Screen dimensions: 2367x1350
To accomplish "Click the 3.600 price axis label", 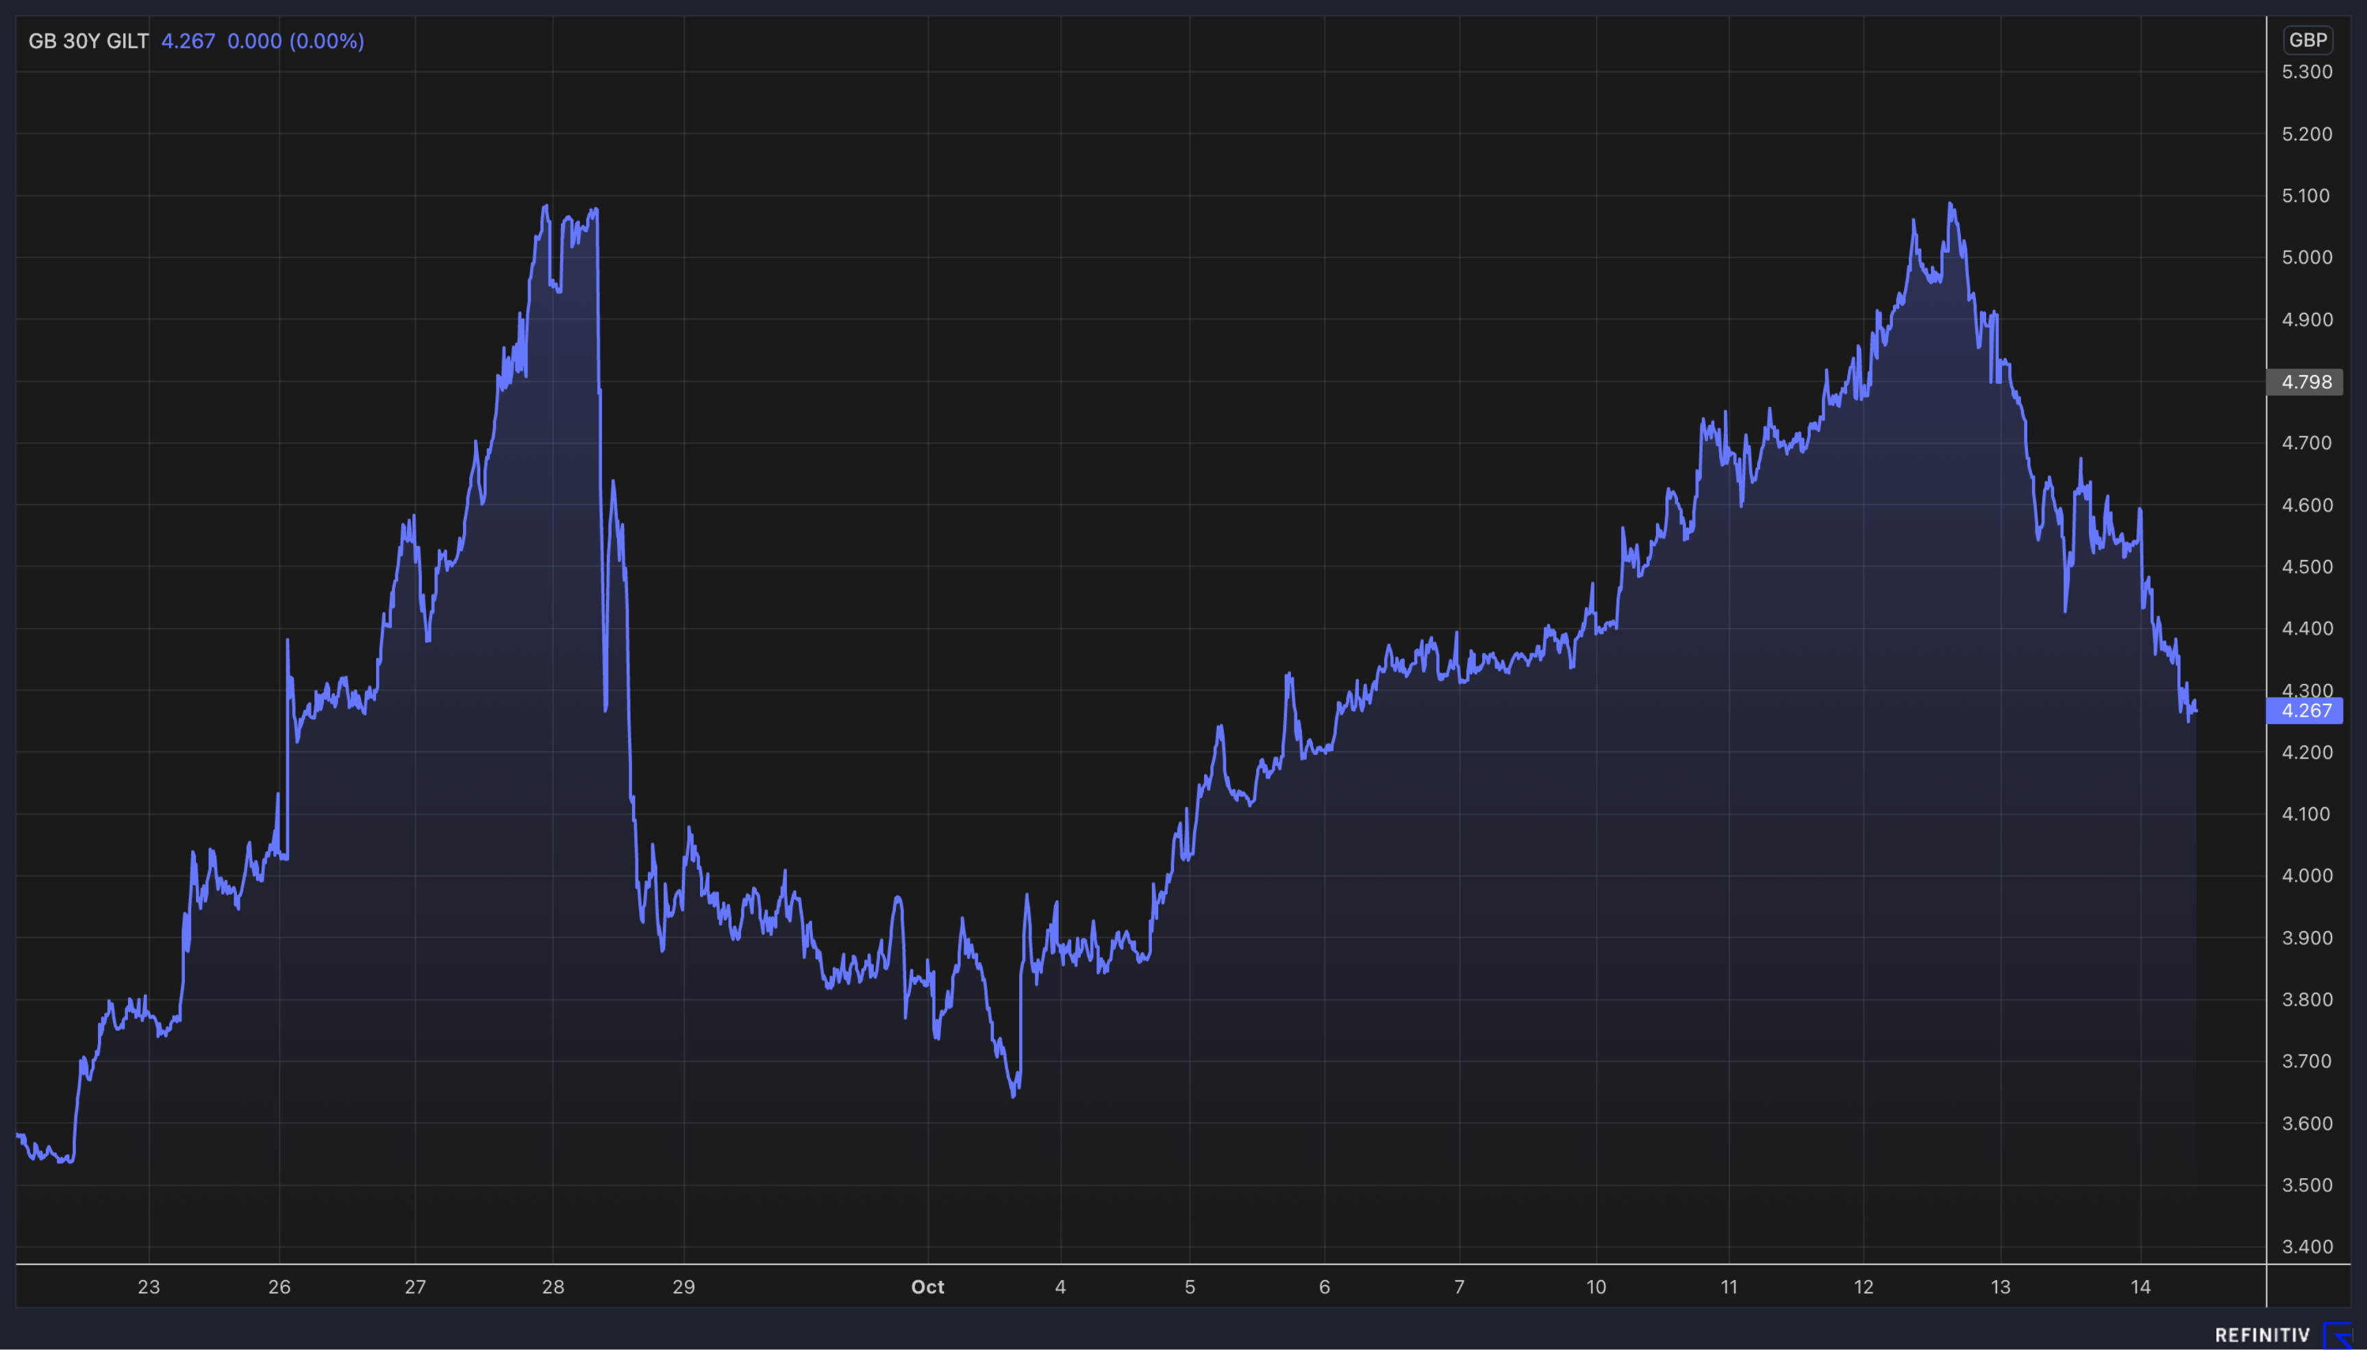I will [2307, 1124].
